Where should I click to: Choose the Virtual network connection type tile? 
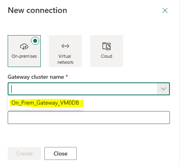(x=65, y=51)
